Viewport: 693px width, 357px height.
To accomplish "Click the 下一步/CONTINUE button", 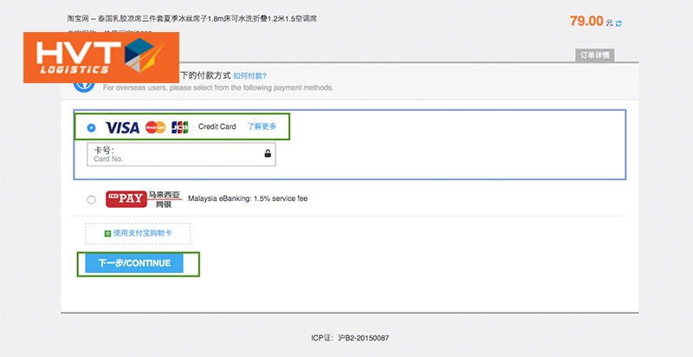I will click(134, 263).
